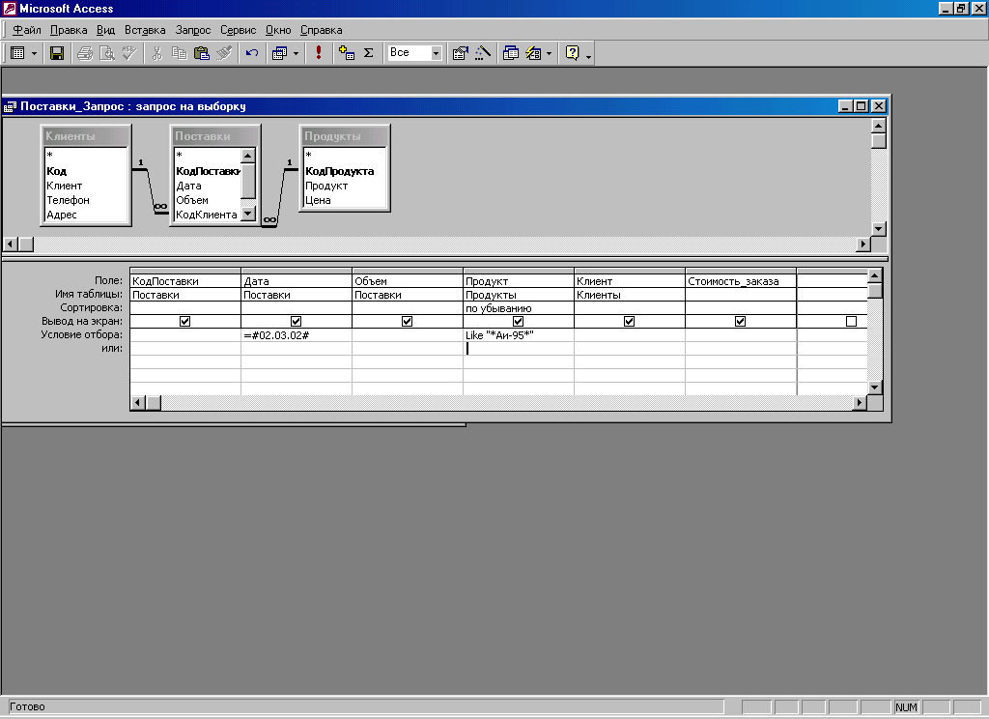
Task: Click the 'по убыванию' sort cell
Action: [x=518, y=308]
